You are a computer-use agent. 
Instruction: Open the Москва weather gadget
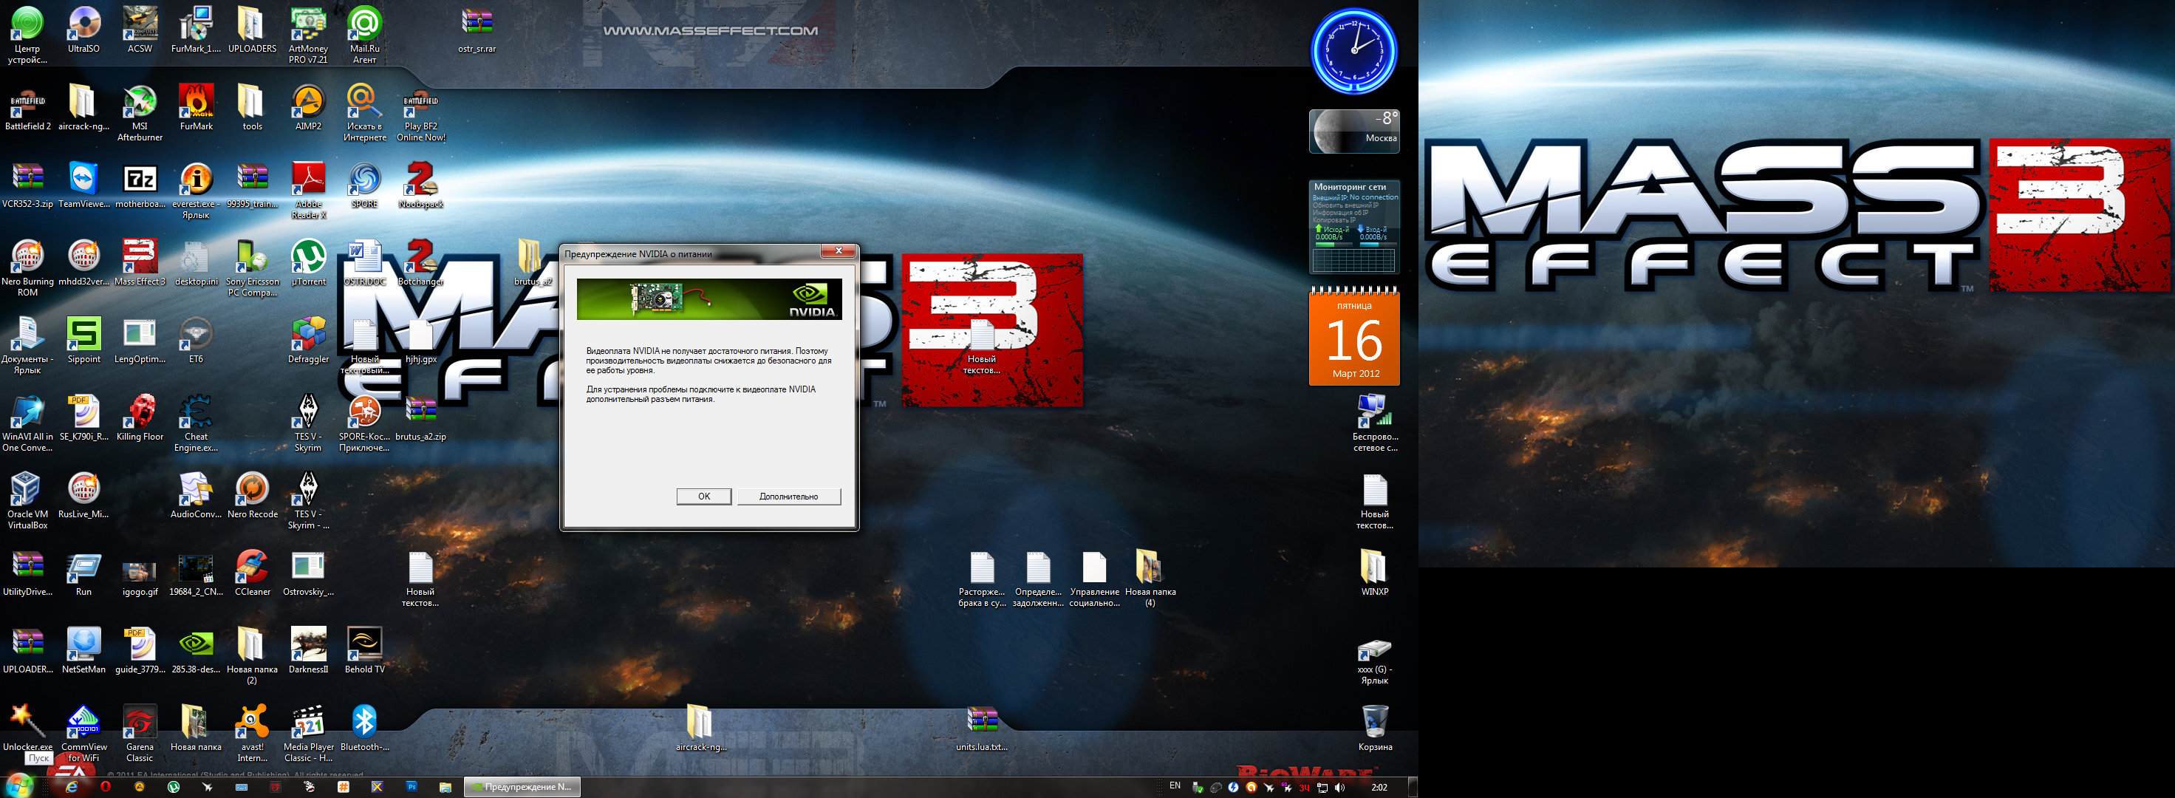click(1353, 132)
